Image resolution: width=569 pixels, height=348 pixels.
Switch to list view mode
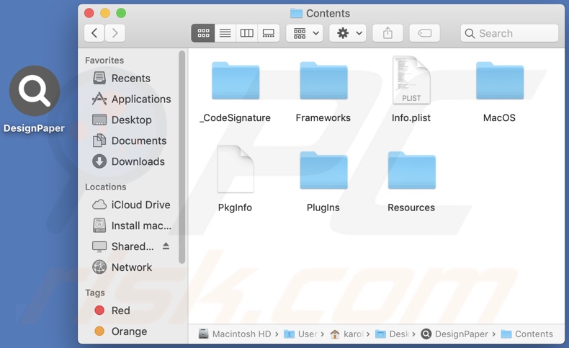coord(225,33)
